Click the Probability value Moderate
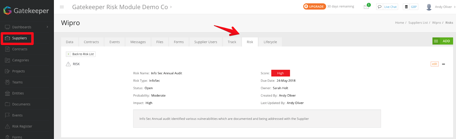 click(158, 96)
